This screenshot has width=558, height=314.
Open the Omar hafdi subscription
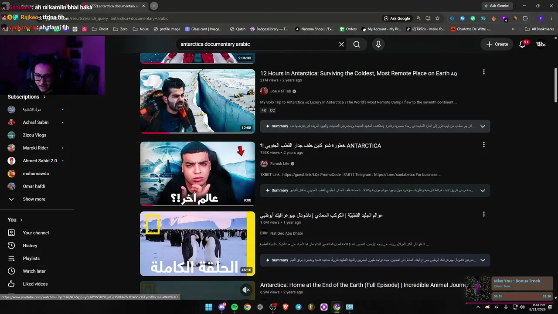click(34, 186)
